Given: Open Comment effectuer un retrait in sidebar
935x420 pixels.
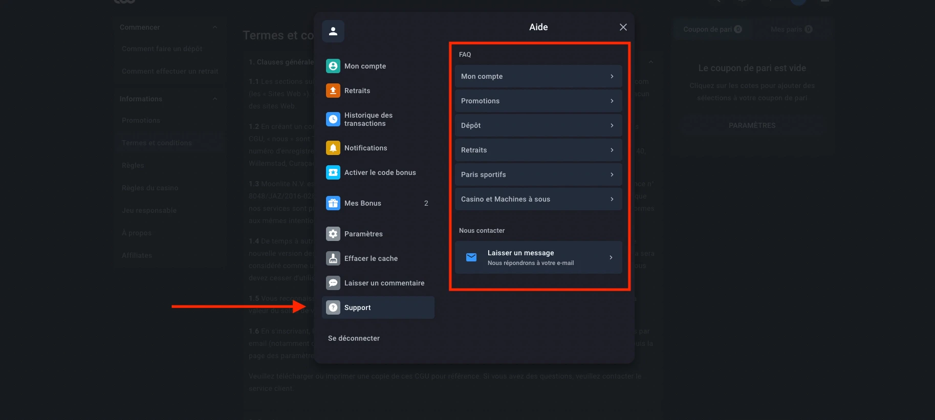Looking at the screenshot, I should click(170, 71).
